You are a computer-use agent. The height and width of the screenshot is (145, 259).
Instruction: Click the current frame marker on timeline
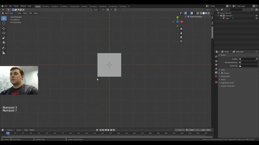click(8, 133)
